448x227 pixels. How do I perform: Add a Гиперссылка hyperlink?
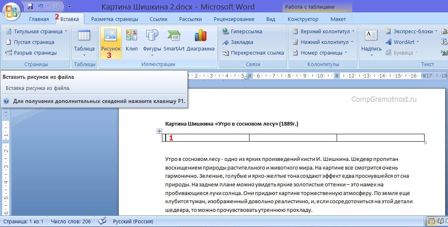point(242,31)
